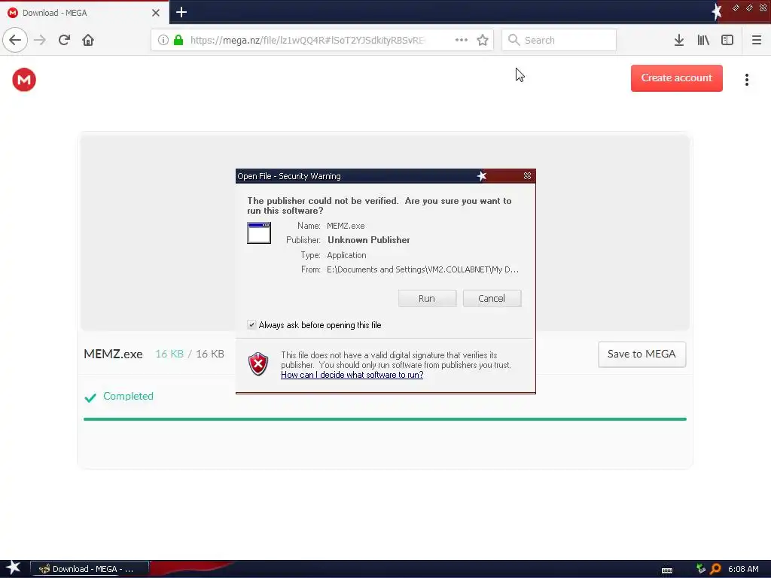
Task: Click the green padlock security icon
Action: [178, 40]
